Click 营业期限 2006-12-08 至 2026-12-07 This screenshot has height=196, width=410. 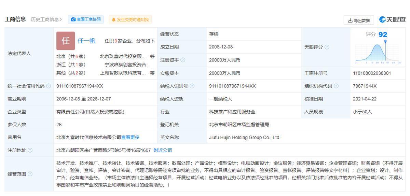point(84,99)
